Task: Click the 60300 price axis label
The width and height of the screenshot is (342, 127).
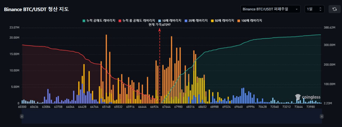Action: 22,107
